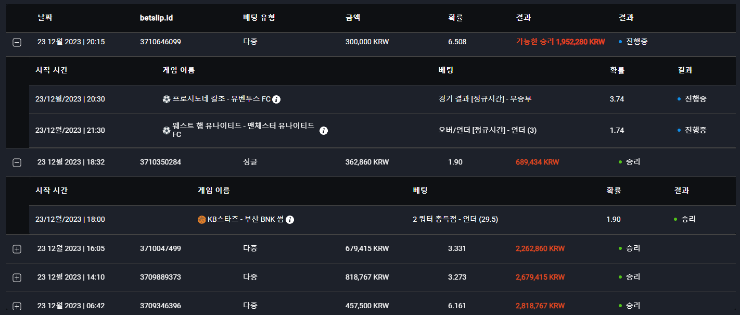Image resolution: width=740 pixels, height=315 pixels.
Task: Click soccer ball icon beside 웨스트 햄 유나이티드
Action: point(167,130)
